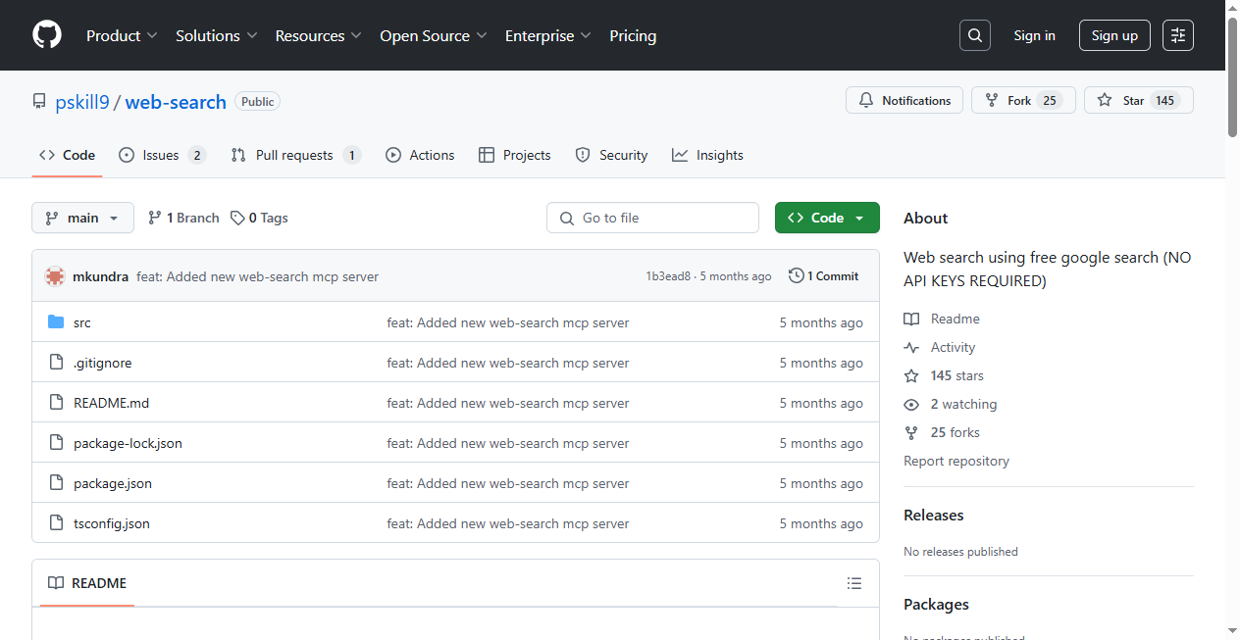Switch to the Pull requests tab

[x=296, y=155]
